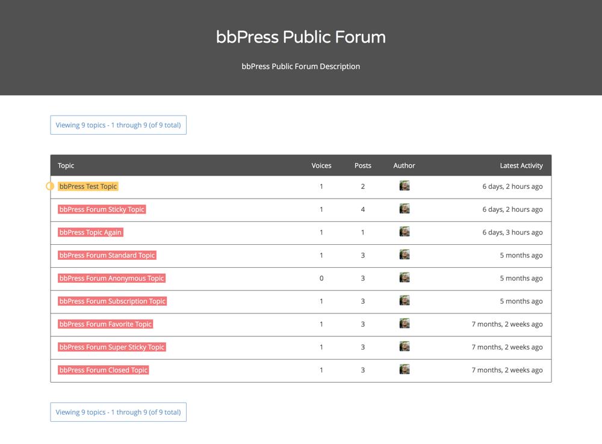Click the Posts value 1 for Topic Again
Viewport: 602px width, 444px height.
click(x=363, y=233)
